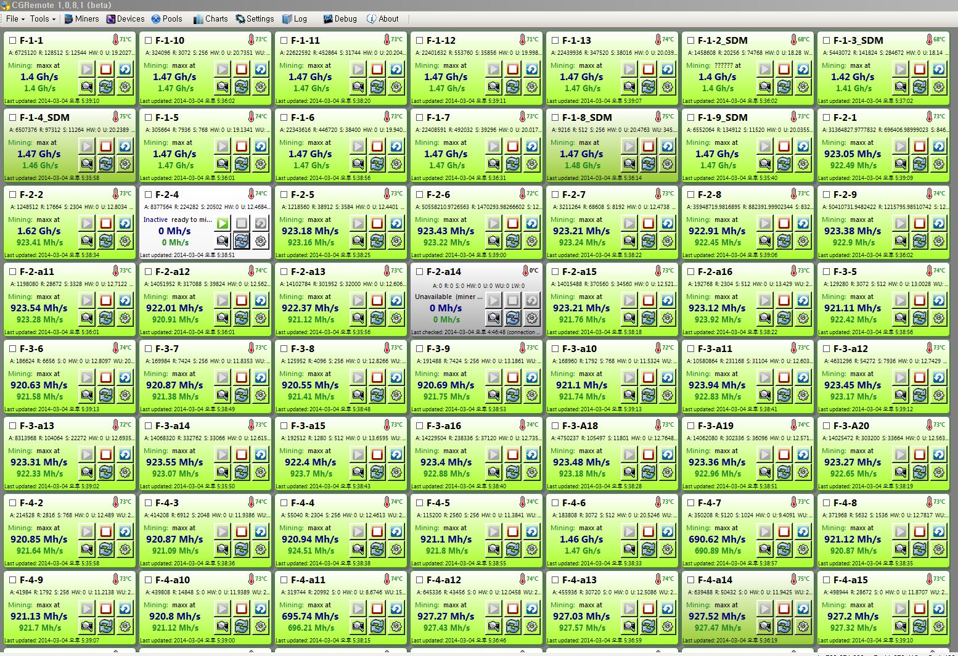Expand the Tools dropdown menu
Image resolution: width=958 pixels, height=656 pixels.
point(43,18)
